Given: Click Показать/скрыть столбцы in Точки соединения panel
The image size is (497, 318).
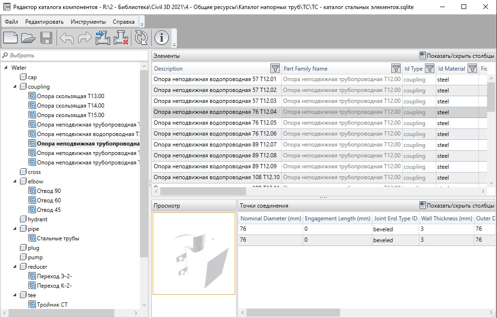Looking at the screenshot, I should pyautogui.click(x=457, y=206).
